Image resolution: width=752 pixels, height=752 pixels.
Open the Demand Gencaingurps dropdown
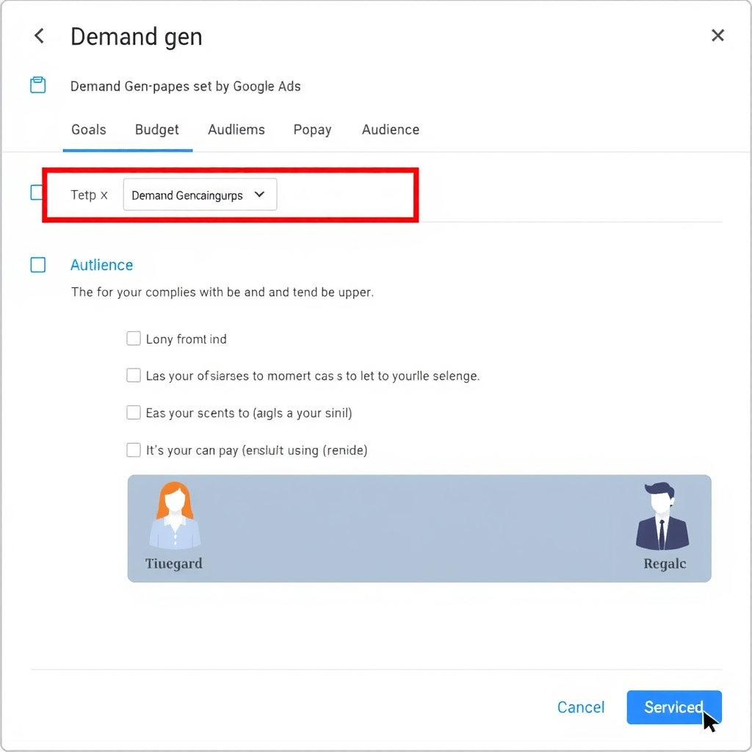coord(200,194)
